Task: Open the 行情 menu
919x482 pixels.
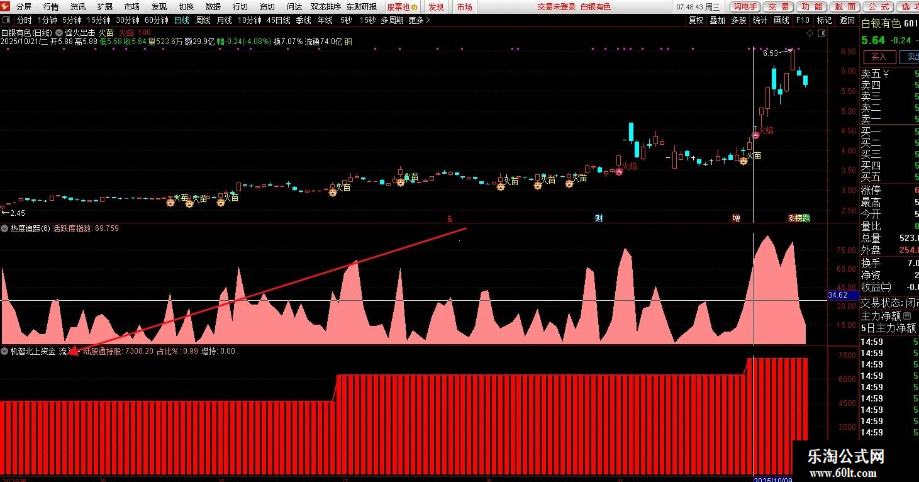Action: pyautogui.click(x=51, y=7)
